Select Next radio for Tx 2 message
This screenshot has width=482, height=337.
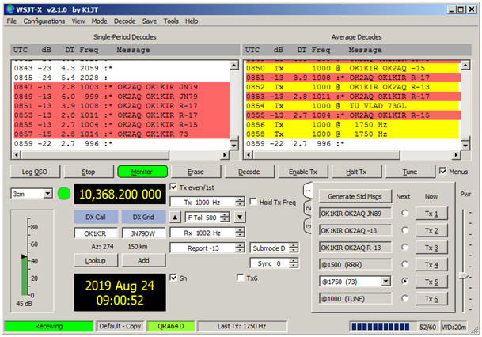404,230
